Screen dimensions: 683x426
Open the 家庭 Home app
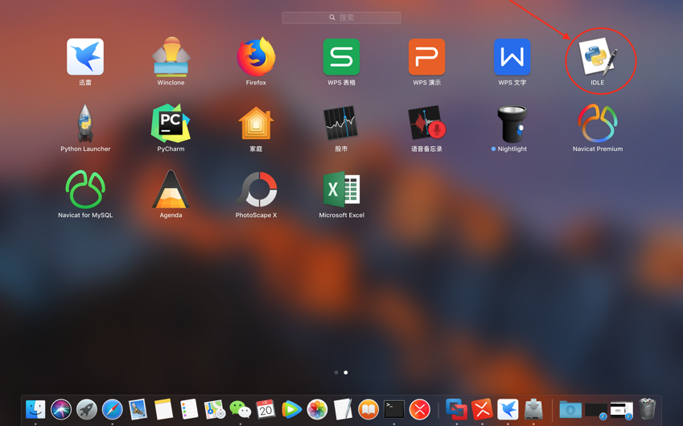tap(256, 123)
